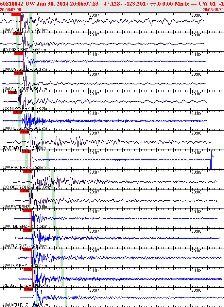The height and width of the screenshot is (307, 224).
Task: Select the Pc0 pick flag on TA D03D trace
Action: click(x=18, y=34)
